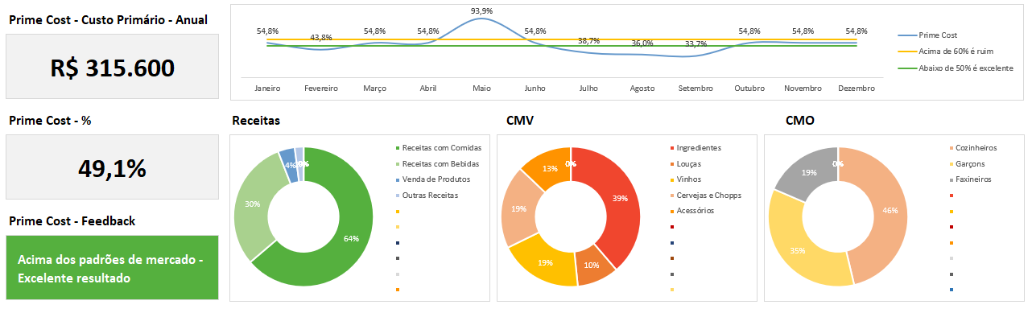
Task: Select the 43,8% data label over Fevereiro
Action: [321, 38]
